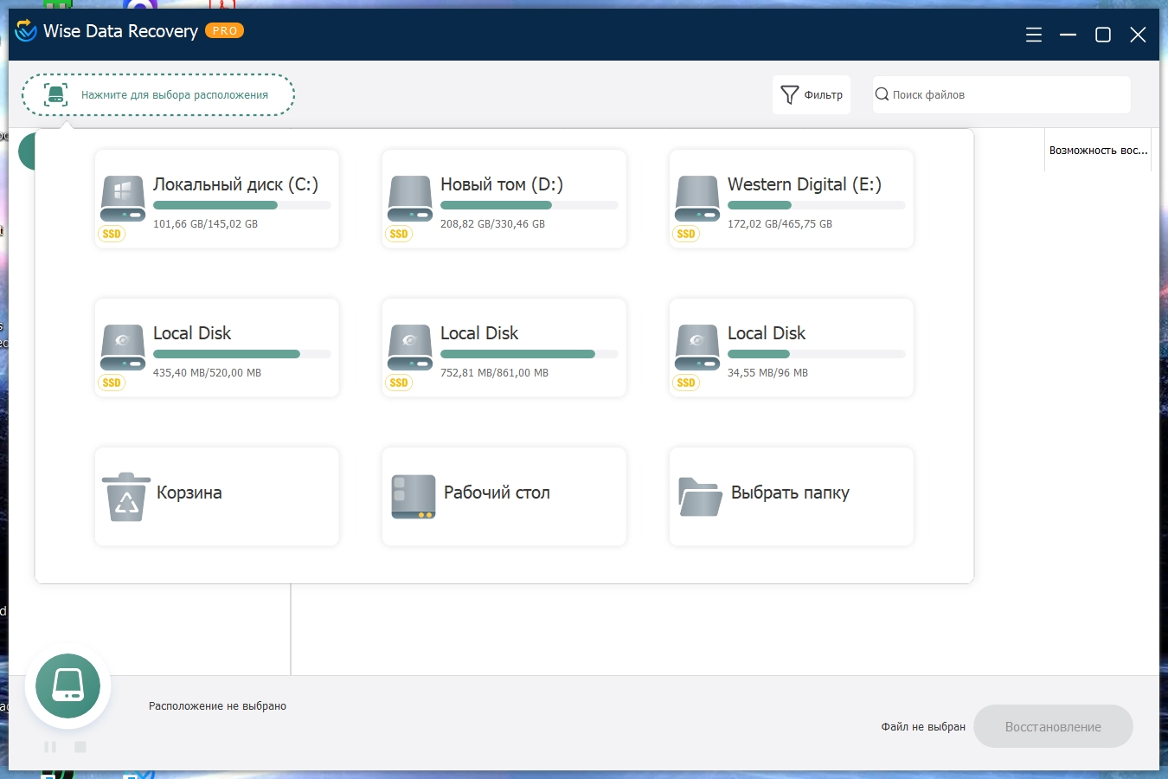
Task: Click the Local Disk 520,00 MB drive icon
Action: coord(123,348)
